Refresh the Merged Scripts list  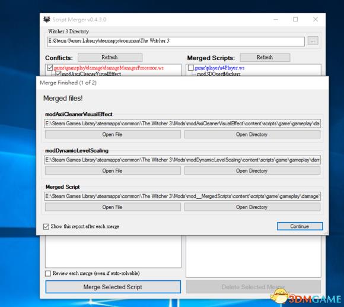[265, 58]
